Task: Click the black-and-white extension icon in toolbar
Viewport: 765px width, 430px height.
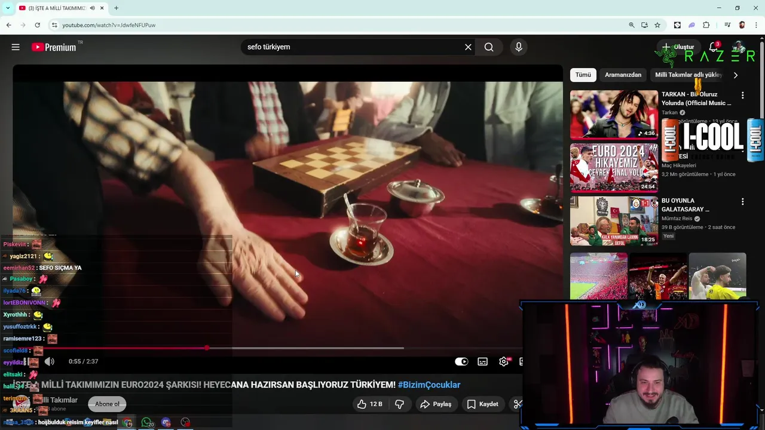Action: pos(677,25)
